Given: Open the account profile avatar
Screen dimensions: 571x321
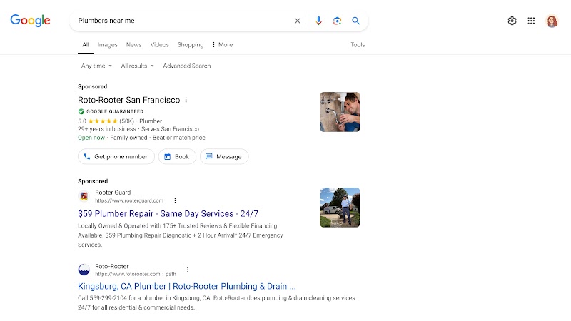Looking at the screenshot, I should click(x=552, y=21).
